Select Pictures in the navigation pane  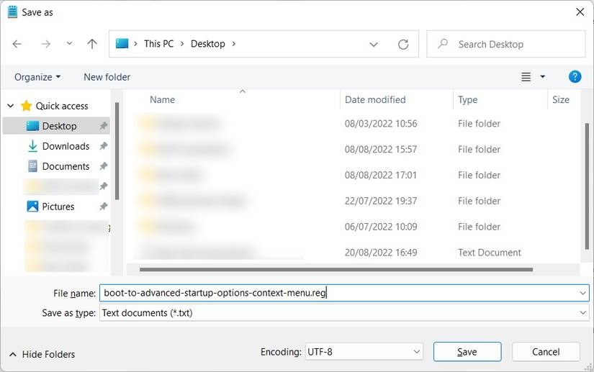(x=51, y=207)
